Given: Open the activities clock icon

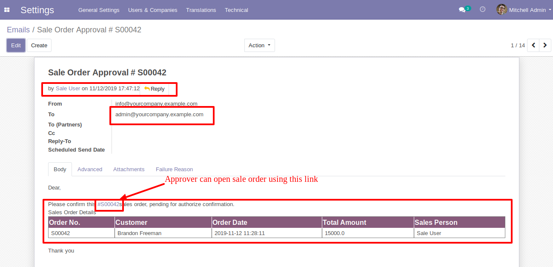Looking at the screenshot, I should (x=482, y=9).
